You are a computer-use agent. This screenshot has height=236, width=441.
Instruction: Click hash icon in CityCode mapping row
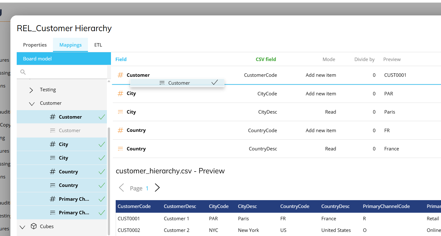120,93
